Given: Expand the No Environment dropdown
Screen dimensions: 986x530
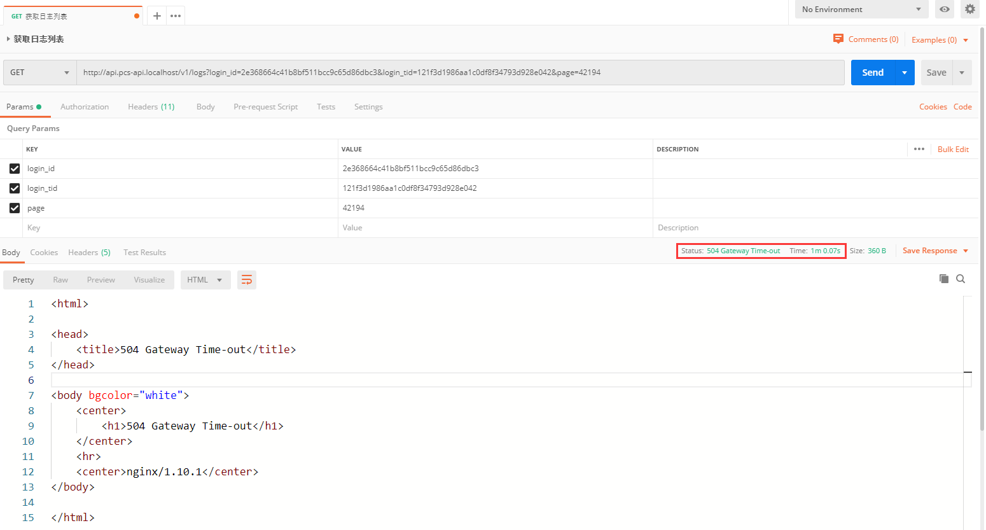Looking at the screenshot, I should [x=861, y=9].
